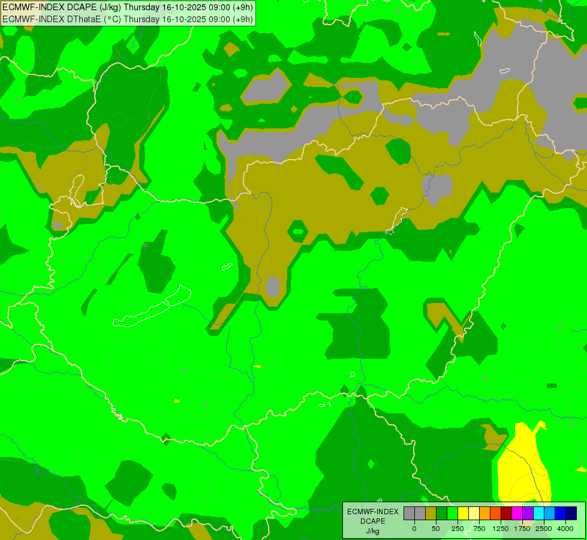Click the legend label "1750"
Image resolution: width=587 pixels, height=540 pixels.
click(x=522, y=529)
